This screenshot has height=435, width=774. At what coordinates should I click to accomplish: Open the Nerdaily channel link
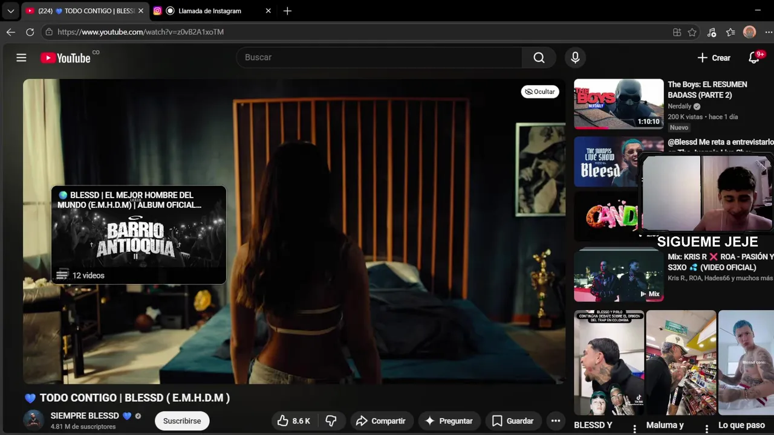[680, 106]
